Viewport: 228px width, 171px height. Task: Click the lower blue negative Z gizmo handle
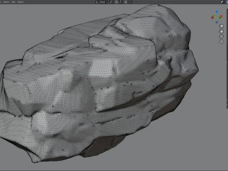(x=217, y=22)
